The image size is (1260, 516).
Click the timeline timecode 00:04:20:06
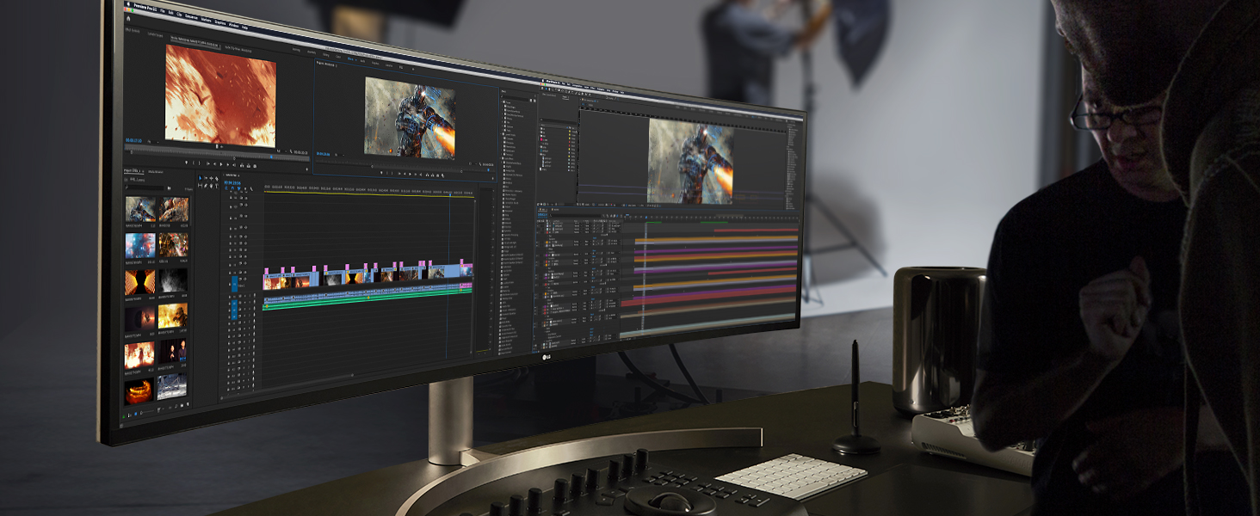(232, 182)
